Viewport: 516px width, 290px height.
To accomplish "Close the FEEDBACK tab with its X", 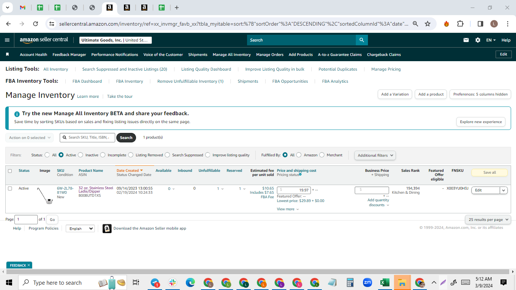I will click(29, 265).
